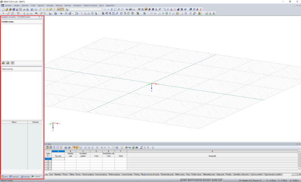This screenshot has height=182, width=301.
Task: Click the Komentář column header
Action: pyautogui.click(x=212, y=156)
